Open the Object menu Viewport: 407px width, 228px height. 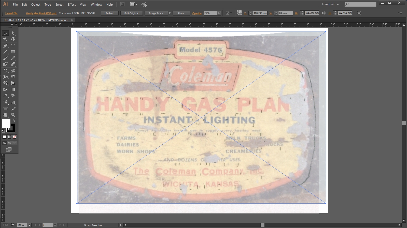(36, 5)
